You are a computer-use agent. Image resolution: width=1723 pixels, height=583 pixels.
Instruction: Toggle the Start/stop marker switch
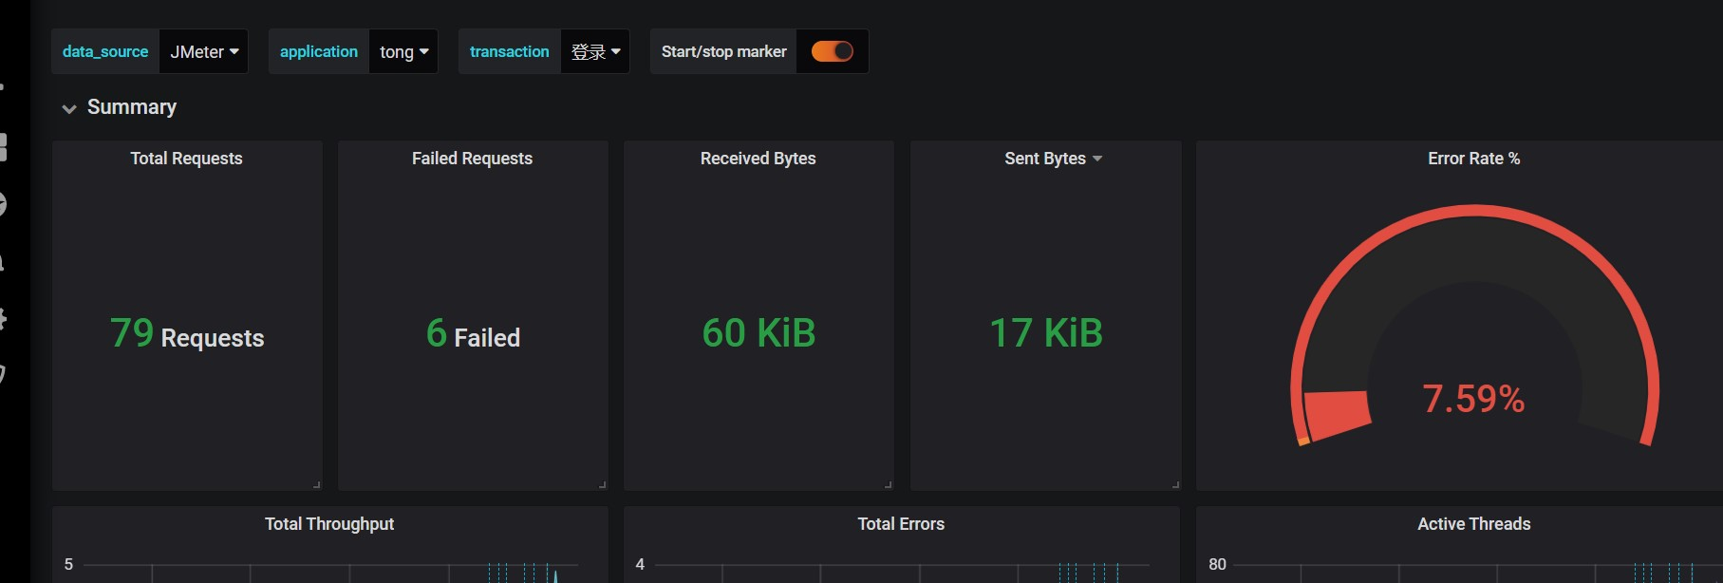coord(832,51)
